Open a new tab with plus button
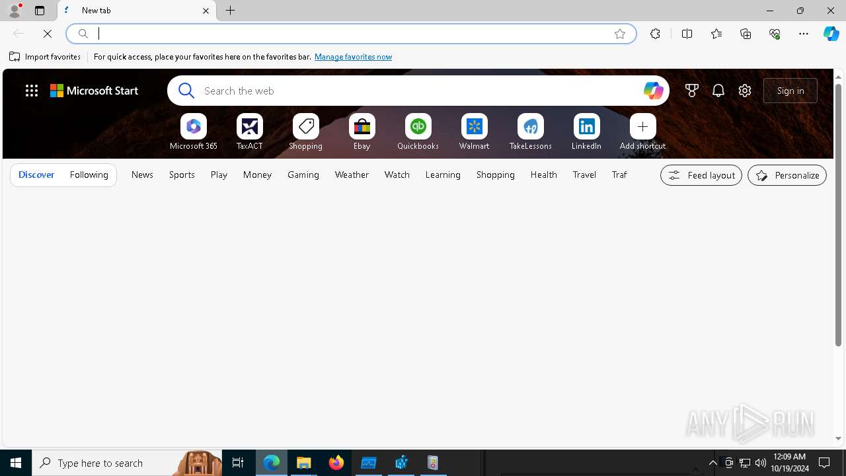Viewport: 846px width, 476px height. [231, 11]
